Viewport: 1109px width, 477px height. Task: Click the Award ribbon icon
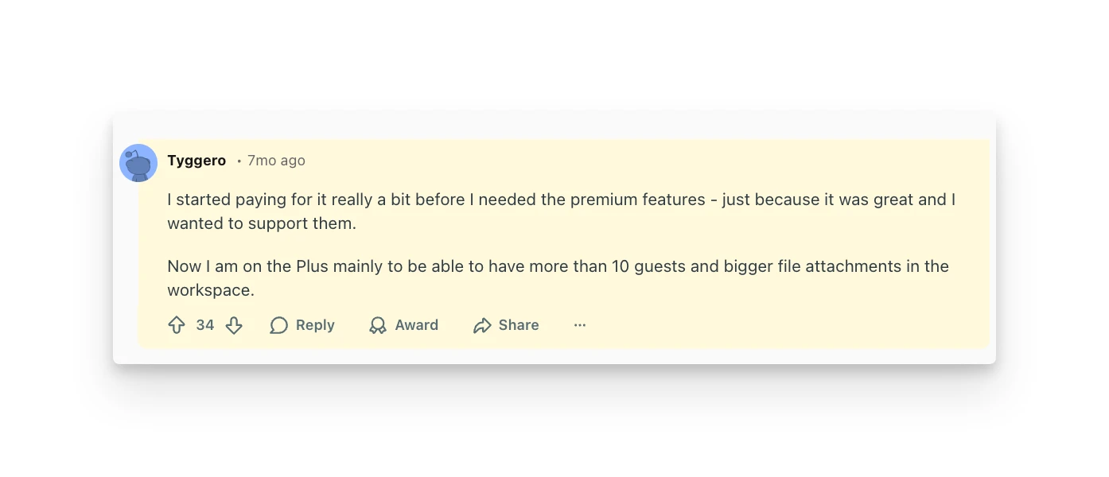pos(378,325)
